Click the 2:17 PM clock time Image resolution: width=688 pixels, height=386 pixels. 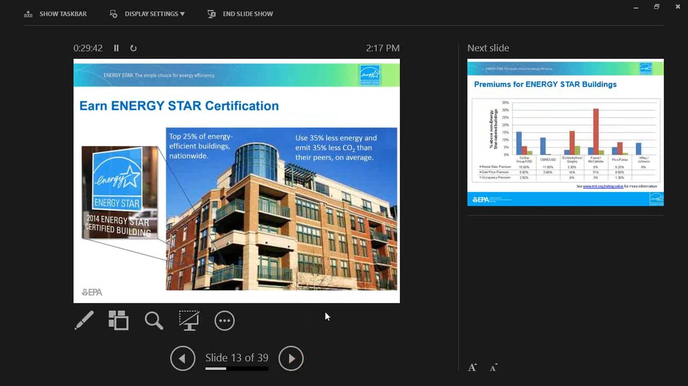(383, 48)
